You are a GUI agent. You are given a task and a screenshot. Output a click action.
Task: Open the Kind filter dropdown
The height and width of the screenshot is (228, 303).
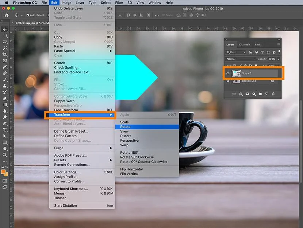tap(236, 52)
